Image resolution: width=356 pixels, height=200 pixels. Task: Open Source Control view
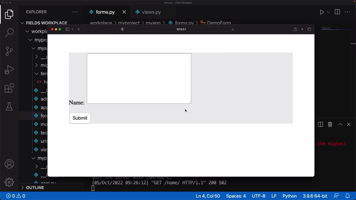[x=9, y=51]
